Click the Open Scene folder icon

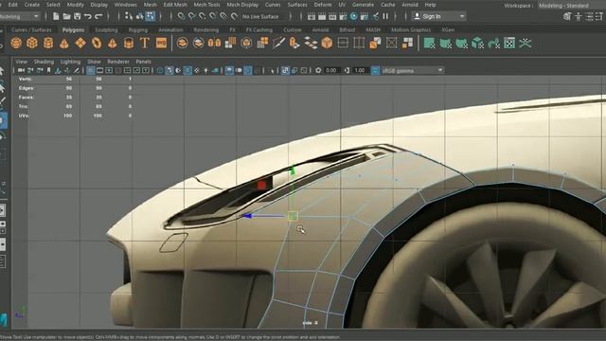point(66,16)
